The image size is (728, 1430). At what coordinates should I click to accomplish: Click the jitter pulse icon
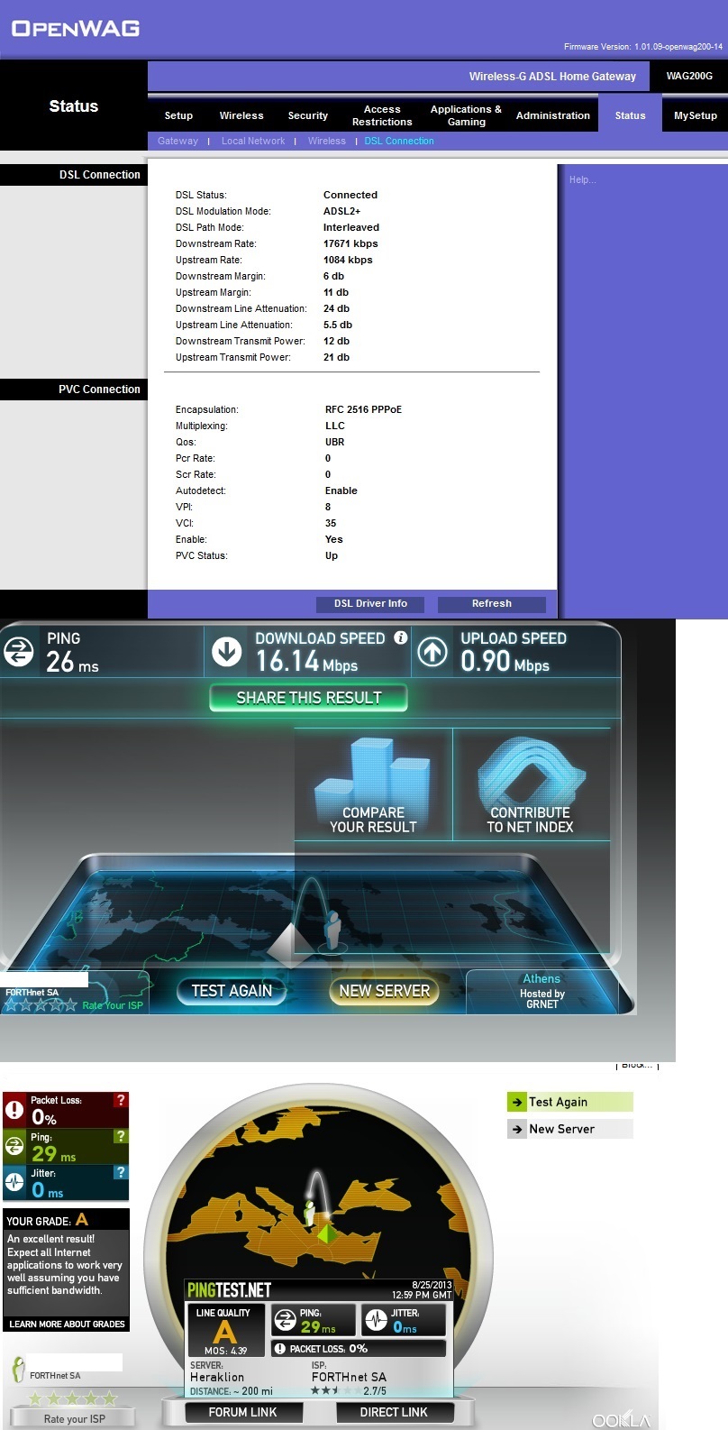pyautogui.click(x=14, y=1182)
